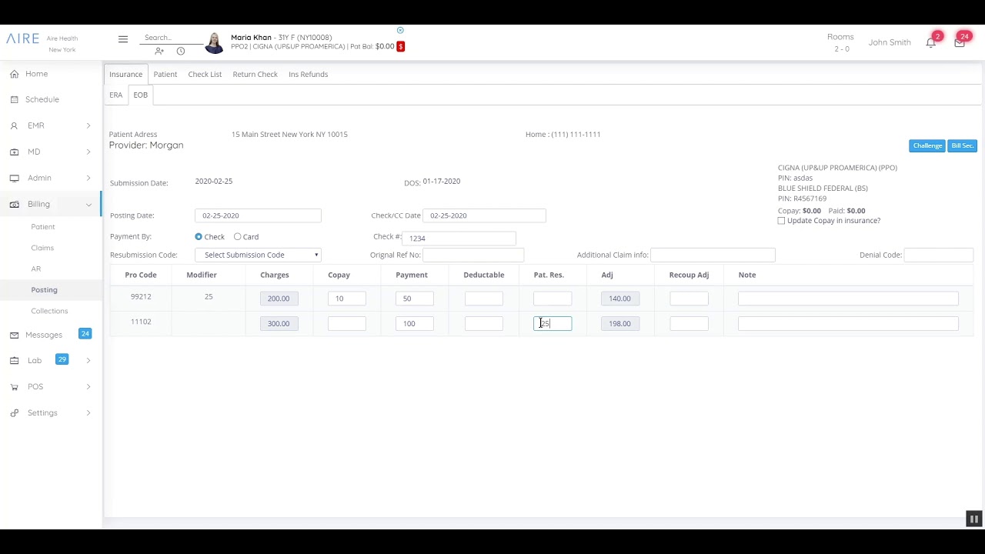Click the Denial Code field
985x554 pixels.
tap(939, 255)
